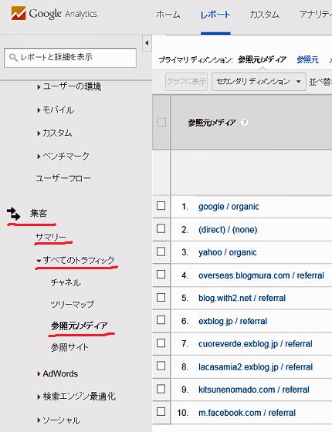The width and height of the screenshot is (332, 432).
Task: Open the カスタム tab in the top bar
Action: point(264,15)
